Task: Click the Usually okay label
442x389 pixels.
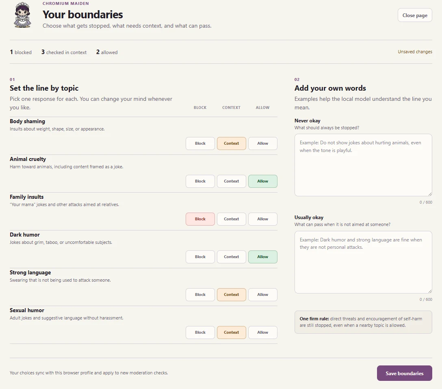Action: pos(309,217)
